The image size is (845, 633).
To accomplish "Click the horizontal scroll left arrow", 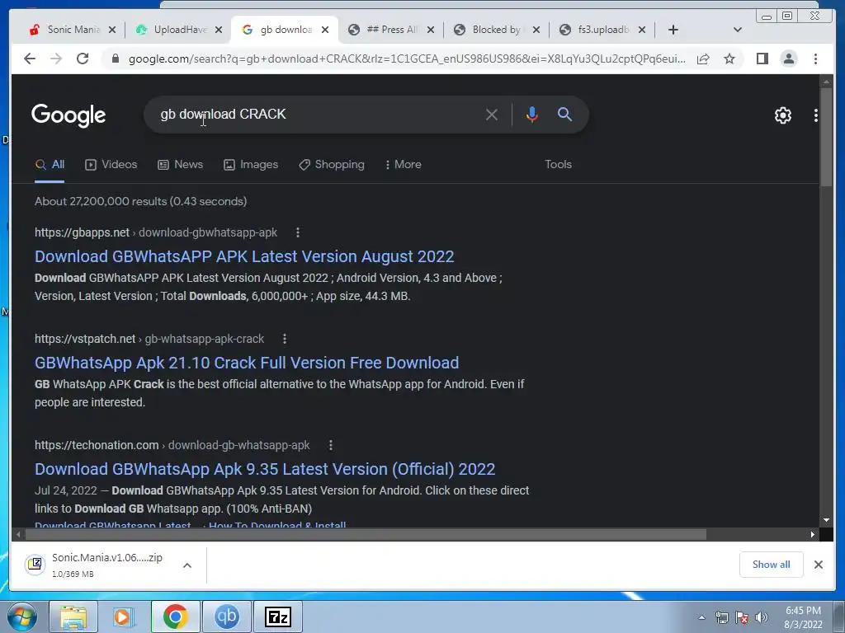I will tap(19, 534).
